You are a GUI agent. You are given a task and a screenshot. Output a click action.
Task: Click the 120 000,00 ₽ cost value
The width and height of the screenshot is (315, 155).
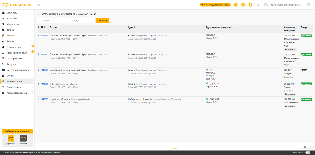pos(290,99)
